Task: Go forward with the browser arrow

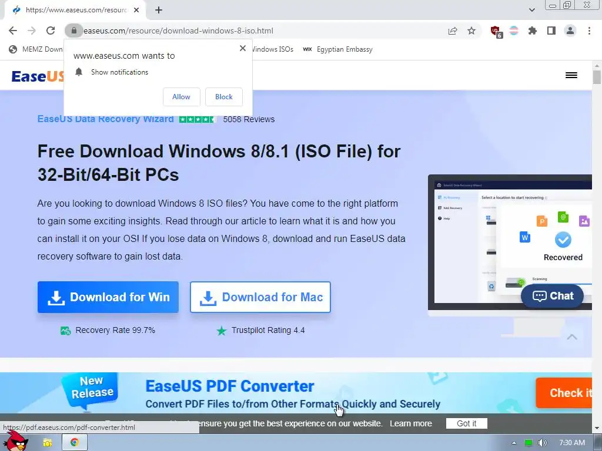Action: click(32, 31)
